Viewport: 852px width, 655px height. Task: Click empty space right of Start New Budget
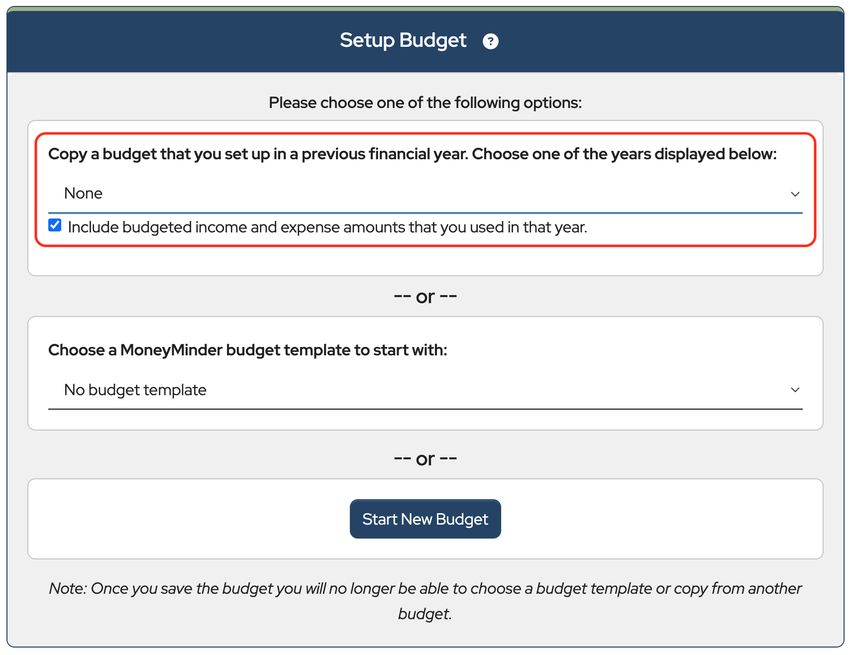662,519
